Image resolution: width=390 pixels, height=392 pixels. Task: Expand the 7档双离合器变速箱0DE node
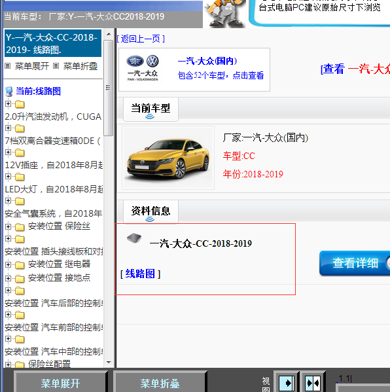coord(8,128)
